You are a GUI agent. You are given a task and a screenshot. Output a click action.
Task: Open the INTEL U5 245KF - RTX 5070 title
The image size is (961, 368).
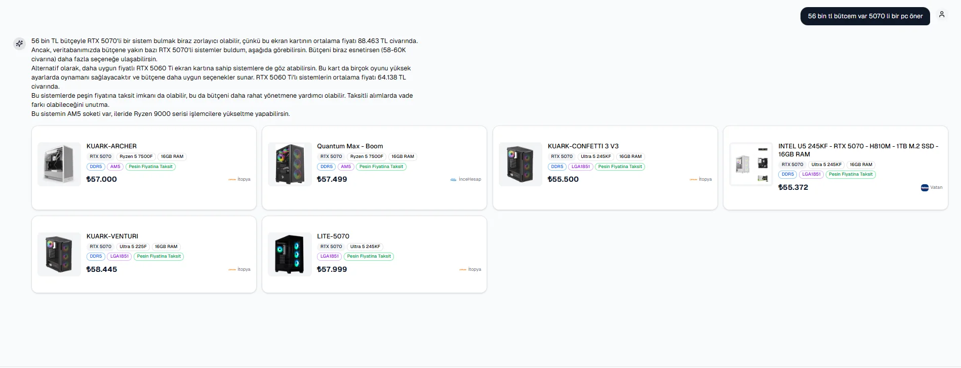[858, 150]
